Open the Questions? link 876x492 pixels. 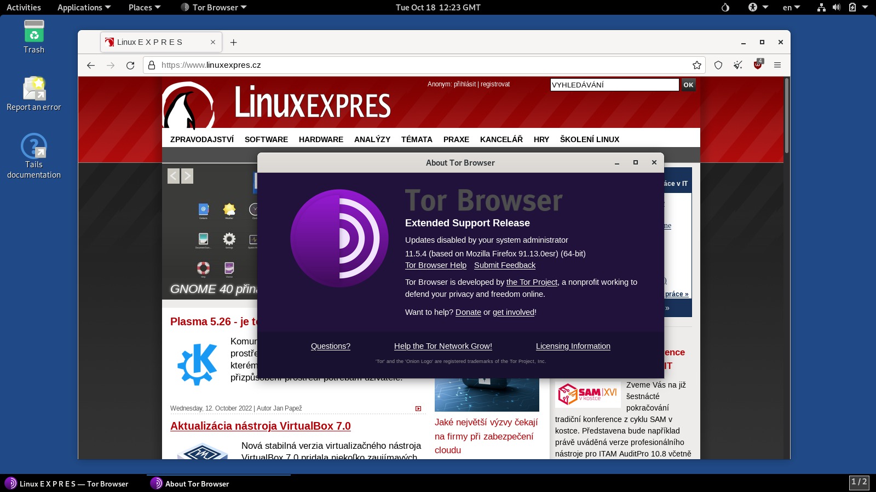coord(331,346)
